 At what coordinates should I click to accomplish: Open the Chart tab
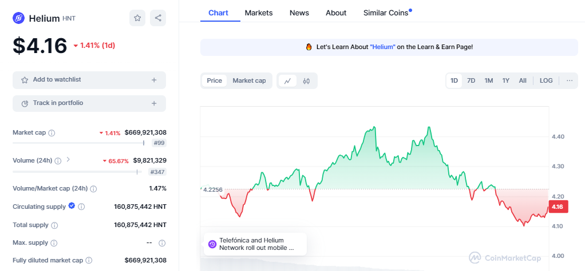point(218,13)
